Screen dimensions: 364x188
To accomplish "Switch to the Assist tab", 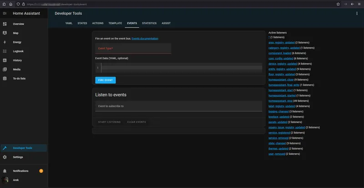I will (x=166, y=23).
